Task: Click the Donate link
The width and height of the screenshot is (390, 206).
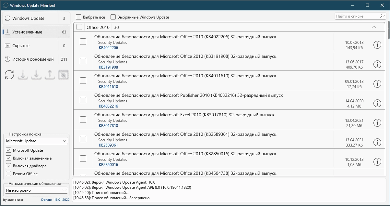Action: coord(46,200)
